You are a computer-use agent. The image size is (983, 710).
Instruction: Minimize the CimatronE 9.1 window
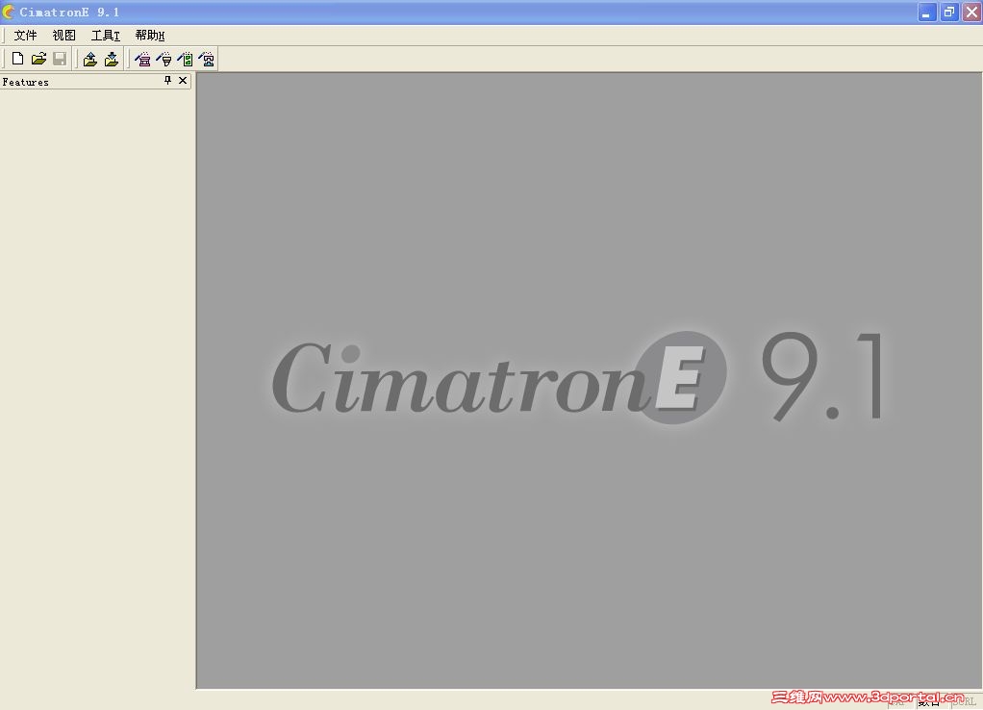(926, 12)
